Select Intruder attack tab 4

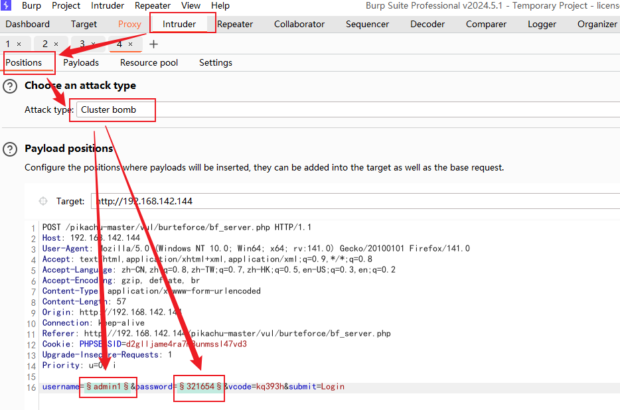point(119,44)
